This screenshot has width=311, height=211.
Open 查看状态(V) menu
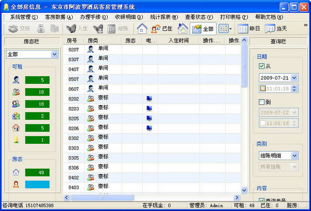tap(199, 17)
